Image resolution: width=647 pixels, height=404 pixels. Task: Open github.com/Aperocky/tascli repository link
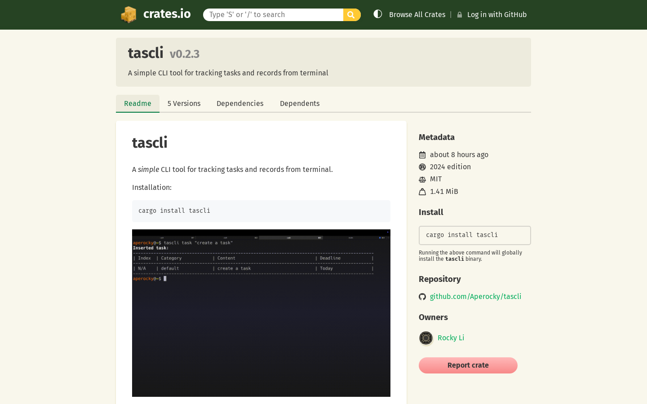[475, 296]
